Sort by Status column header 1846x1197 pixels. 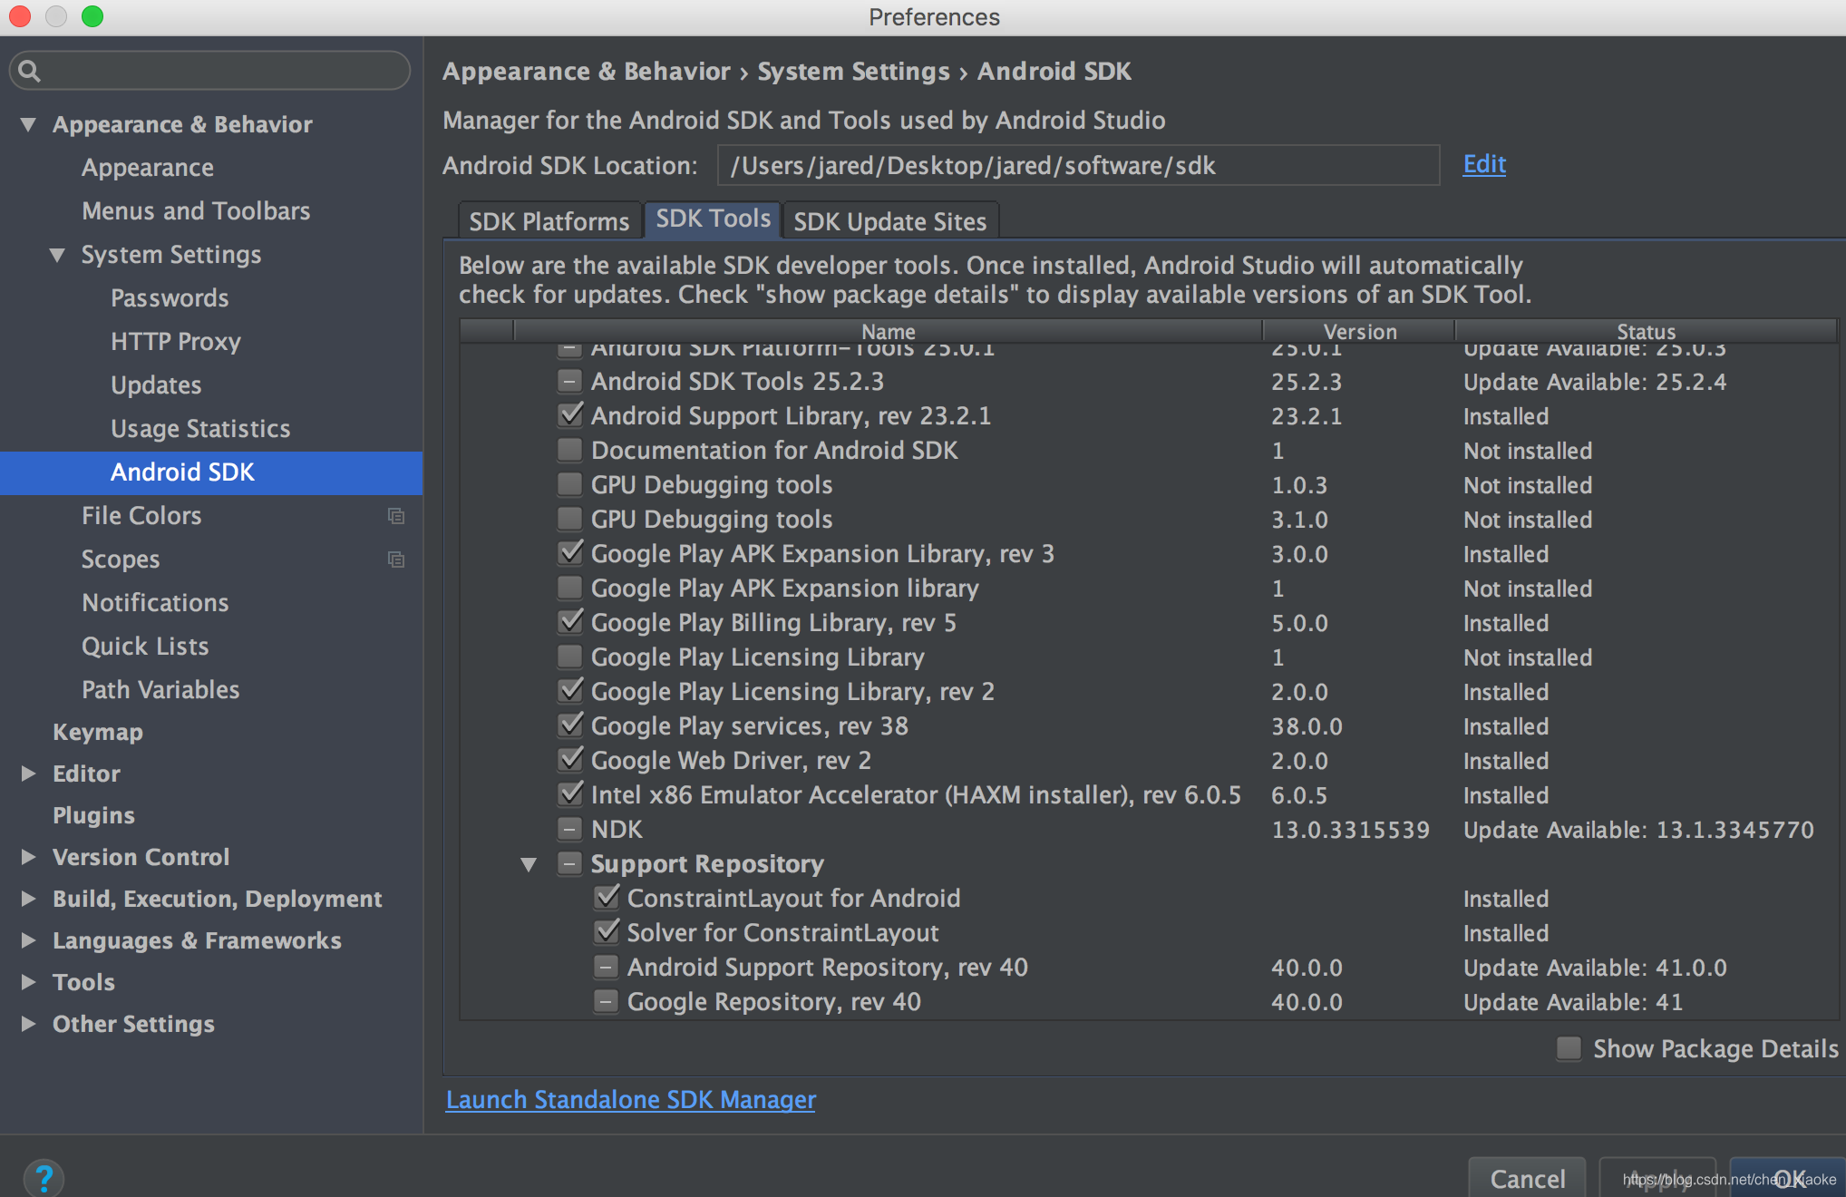(x=1647, y=331)
